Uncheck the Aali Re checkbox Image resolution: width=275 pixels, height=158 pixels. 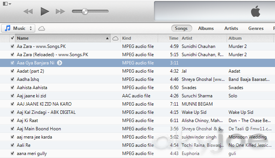(x=12, y=145)
